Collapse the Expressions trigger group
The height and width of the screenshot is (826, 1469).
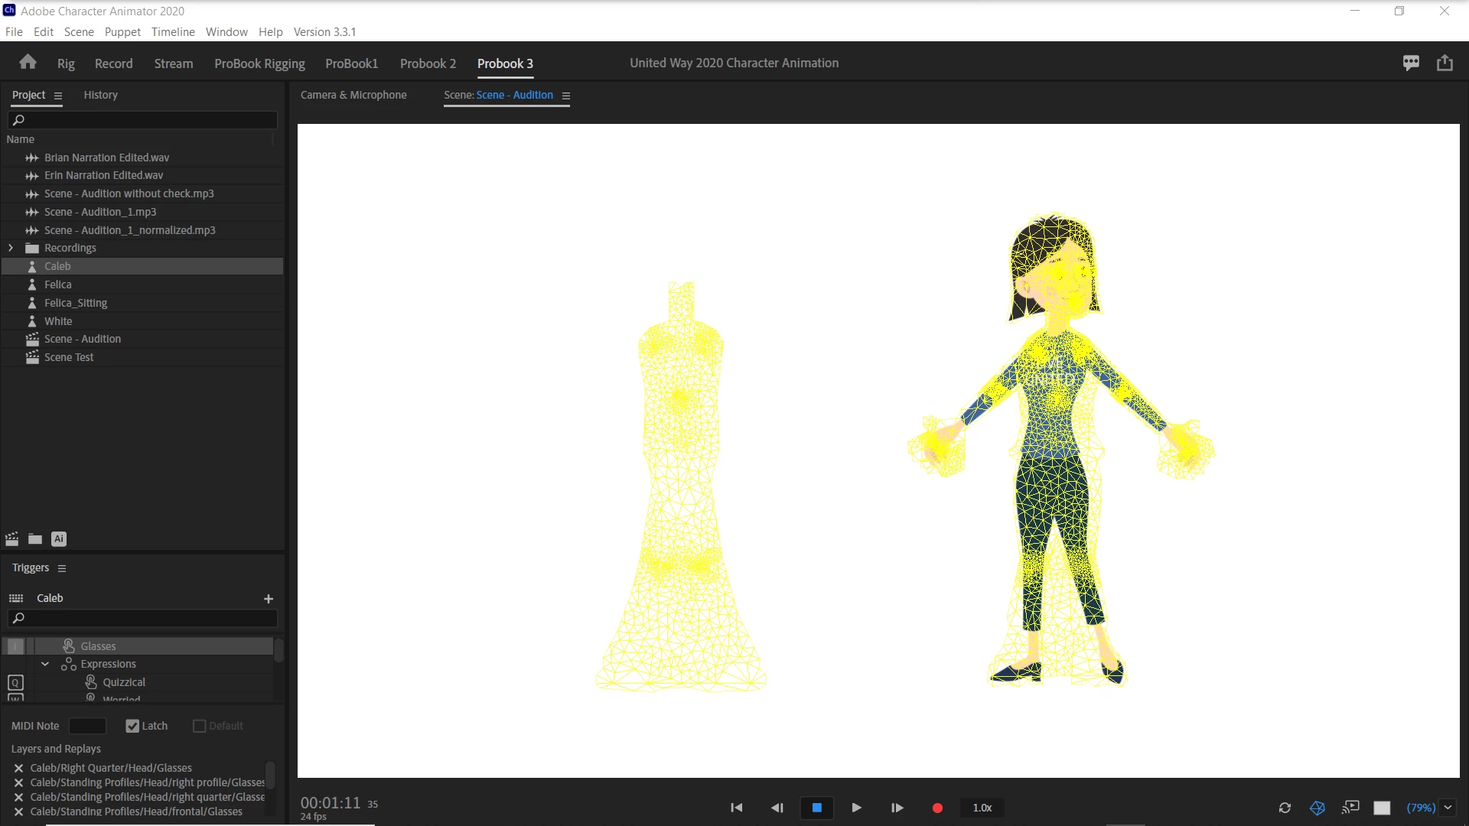pos(45,664)
